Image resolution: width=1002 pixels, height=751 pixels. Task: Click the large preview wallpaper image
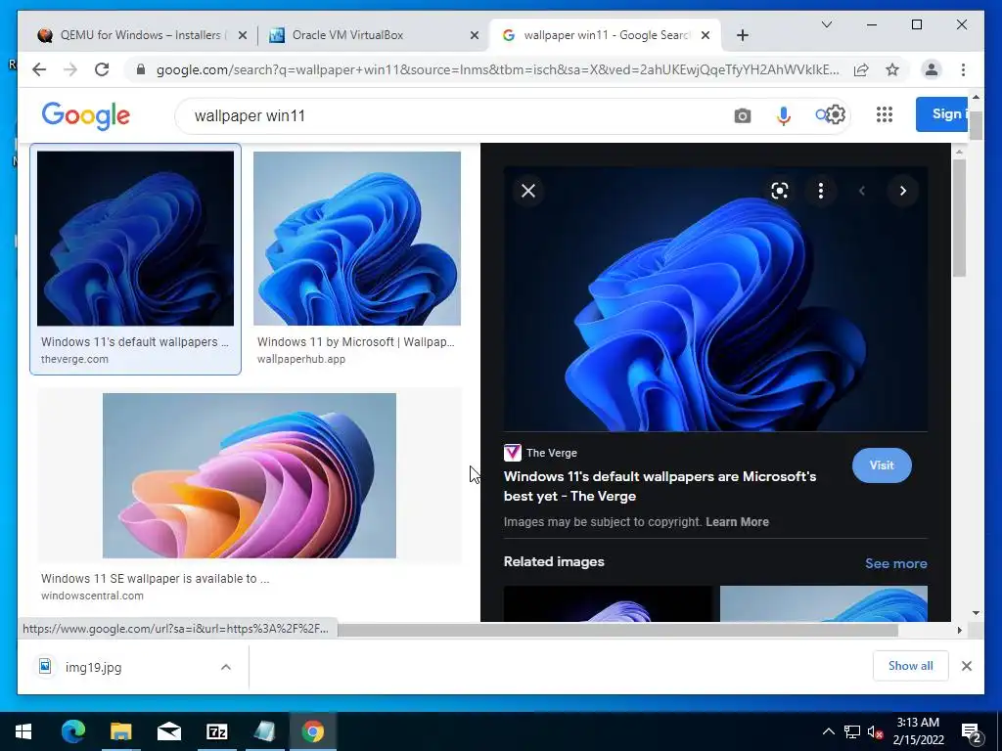click(715, 299)
